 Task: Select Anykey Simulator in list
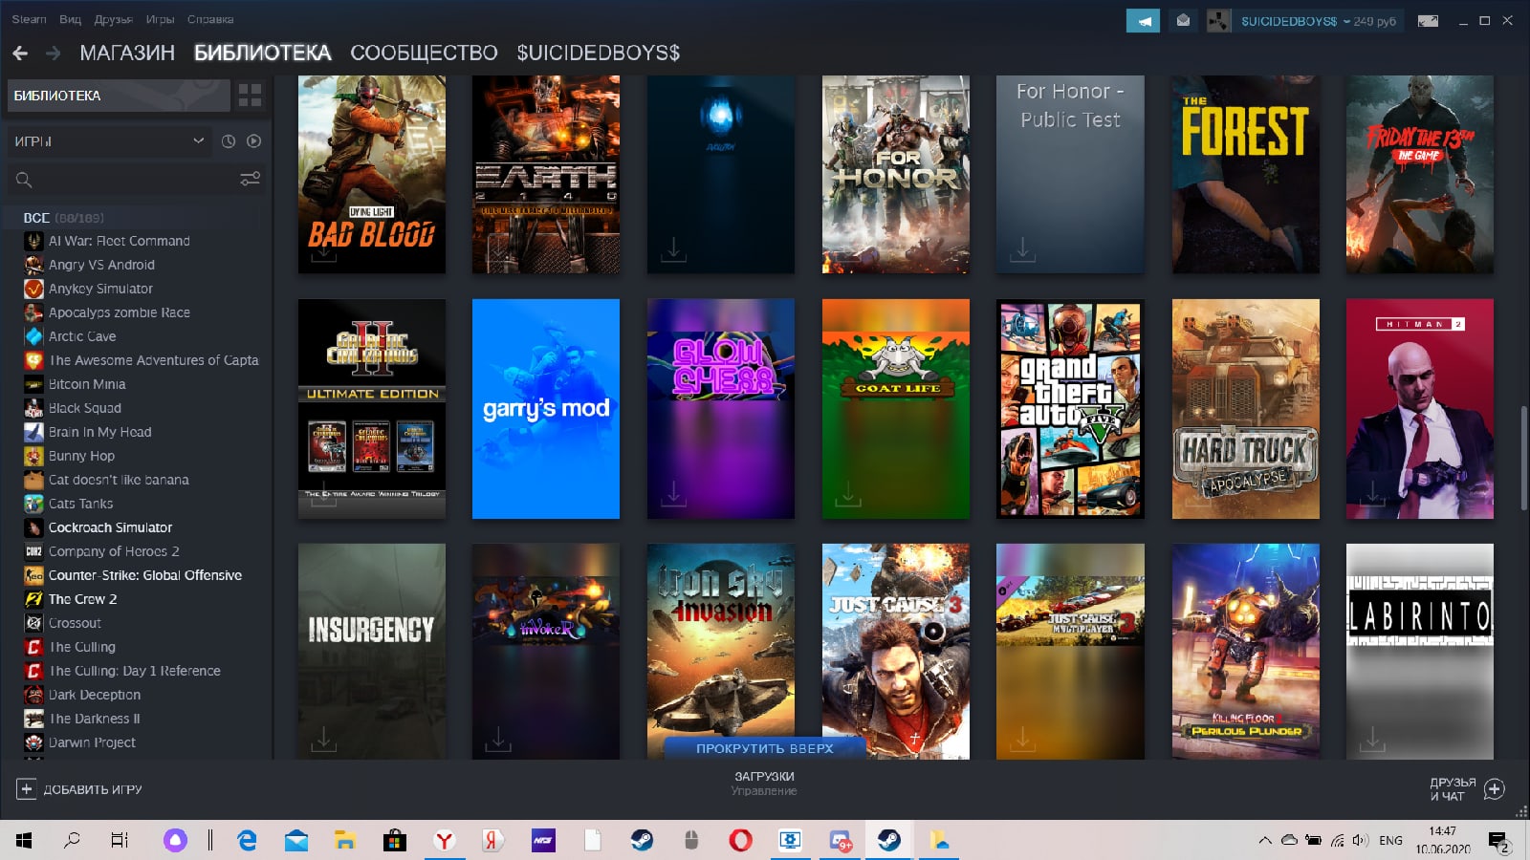point(100,289)
